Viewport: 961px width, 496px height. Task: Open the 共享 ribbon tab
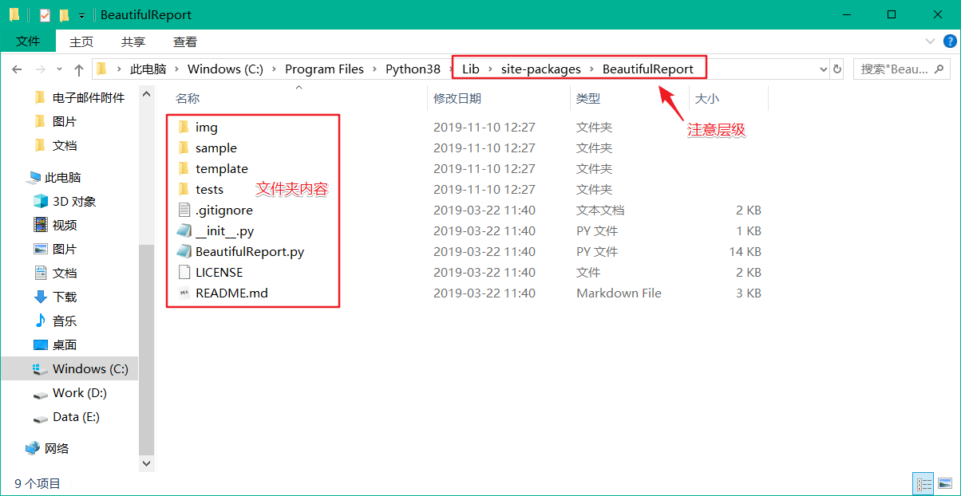click(133, 41)
